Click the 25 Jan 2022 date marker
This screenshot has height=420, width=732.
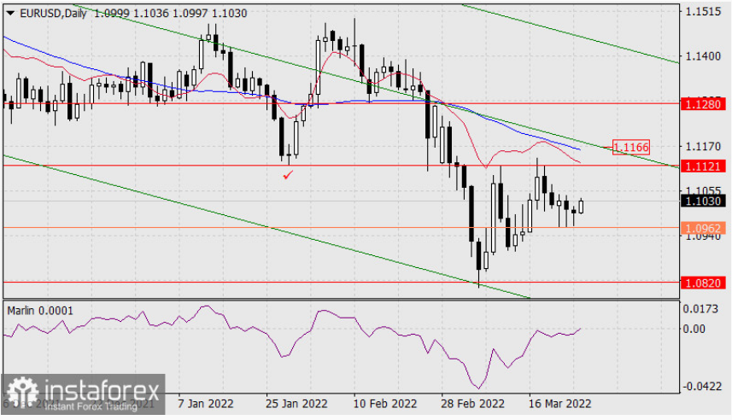pos(296,404)
